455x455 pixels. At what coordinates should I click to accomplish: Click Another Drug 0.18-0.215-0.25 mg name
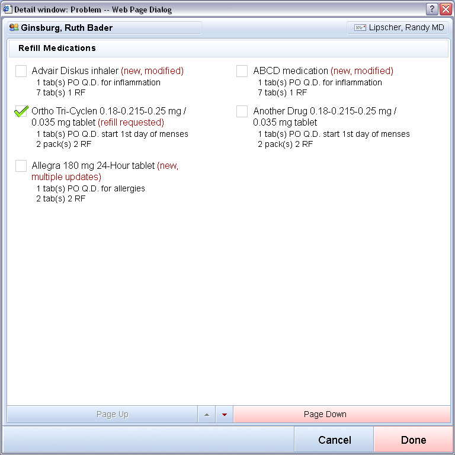[x=325, y=117]
